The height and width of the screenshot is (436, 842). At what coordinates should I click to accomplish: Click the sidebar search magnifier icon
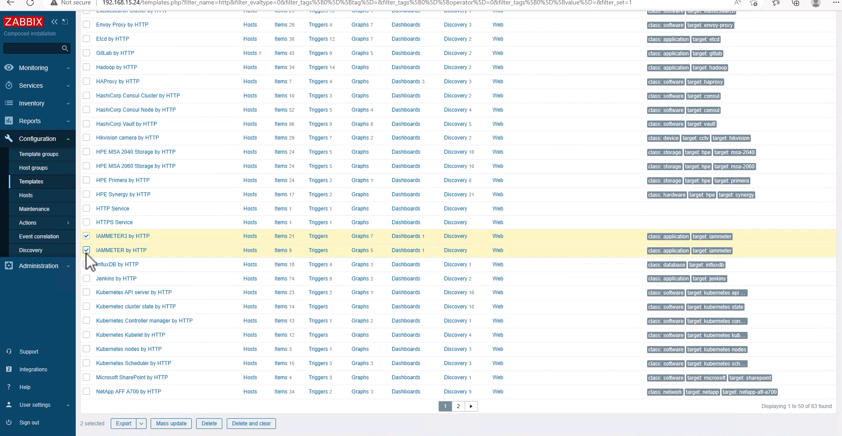coord(65,48)
